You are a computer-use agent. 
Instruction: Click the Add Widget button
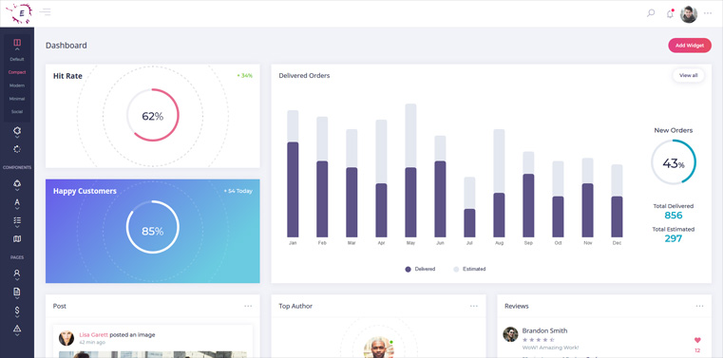690,46
